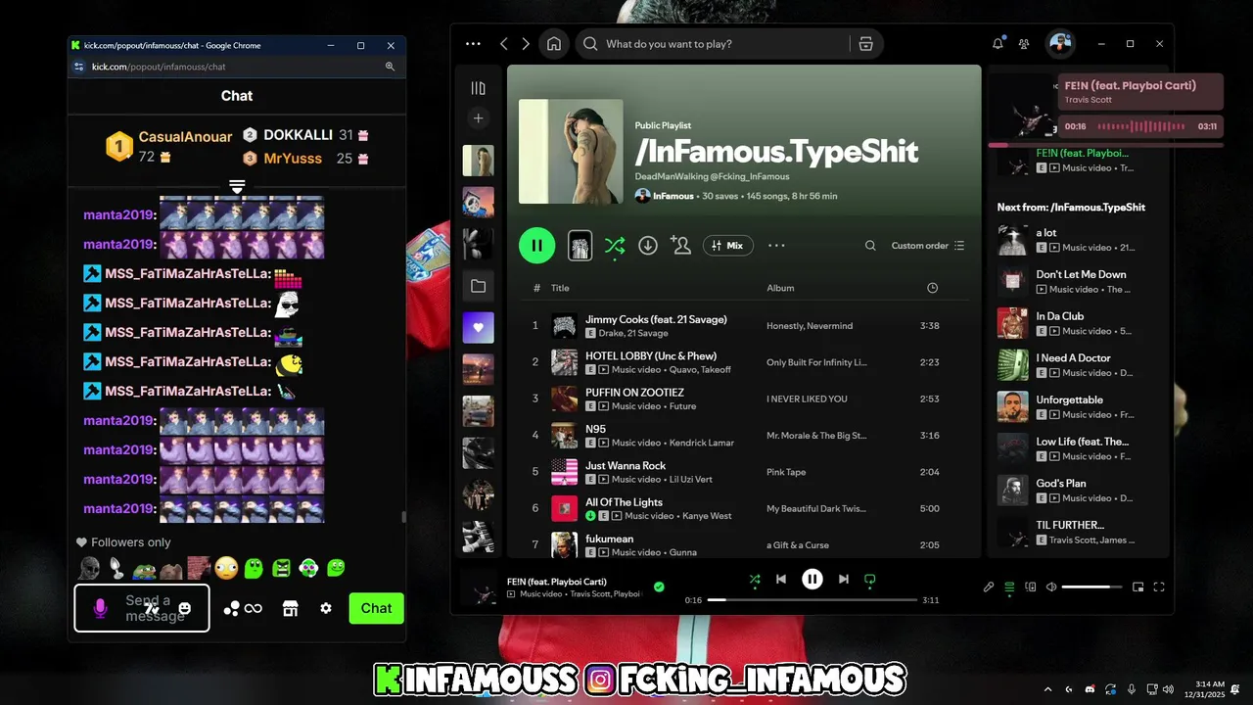Pause the playlist with the green button

[536, 245]
